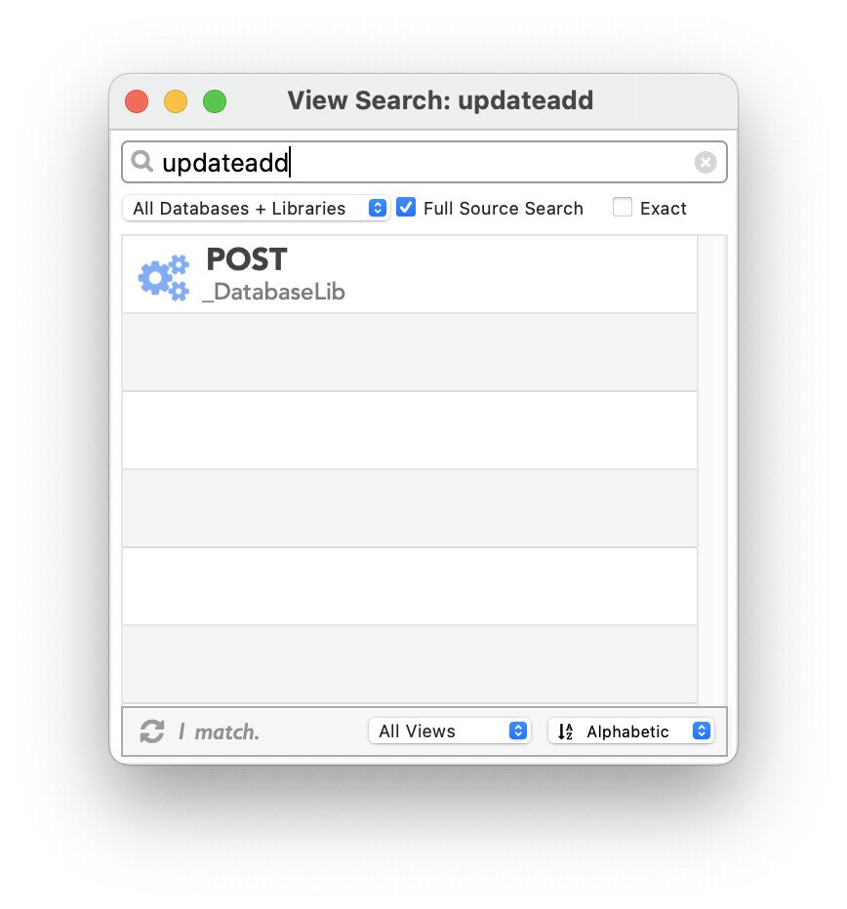The height and width of the screenshot is (909, 847).
Task: Click the A-Z sort icon
Action: point(566,731)
